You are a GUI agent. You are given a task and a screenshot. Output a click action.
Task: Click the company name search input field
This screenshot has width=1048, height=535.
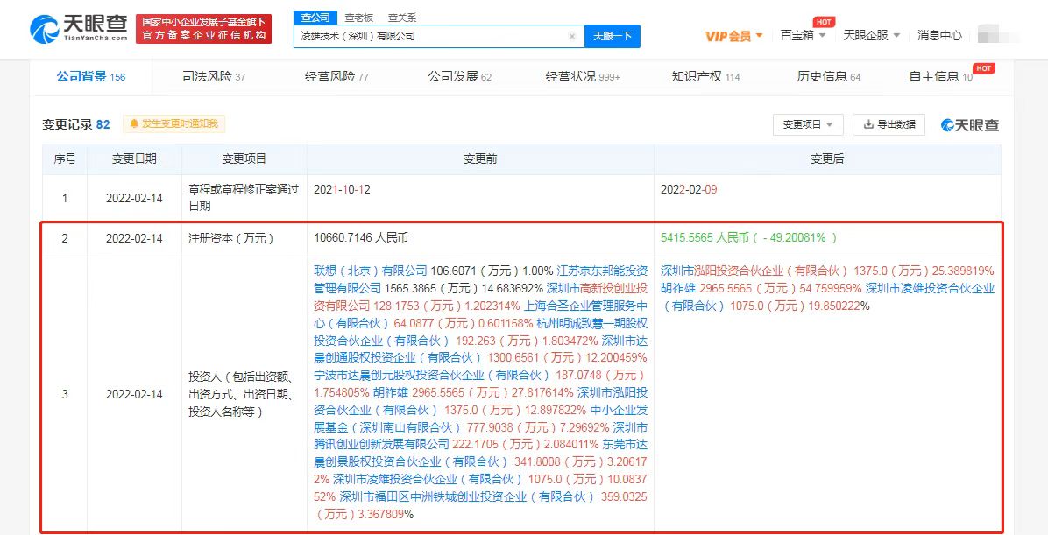[429, 37]
